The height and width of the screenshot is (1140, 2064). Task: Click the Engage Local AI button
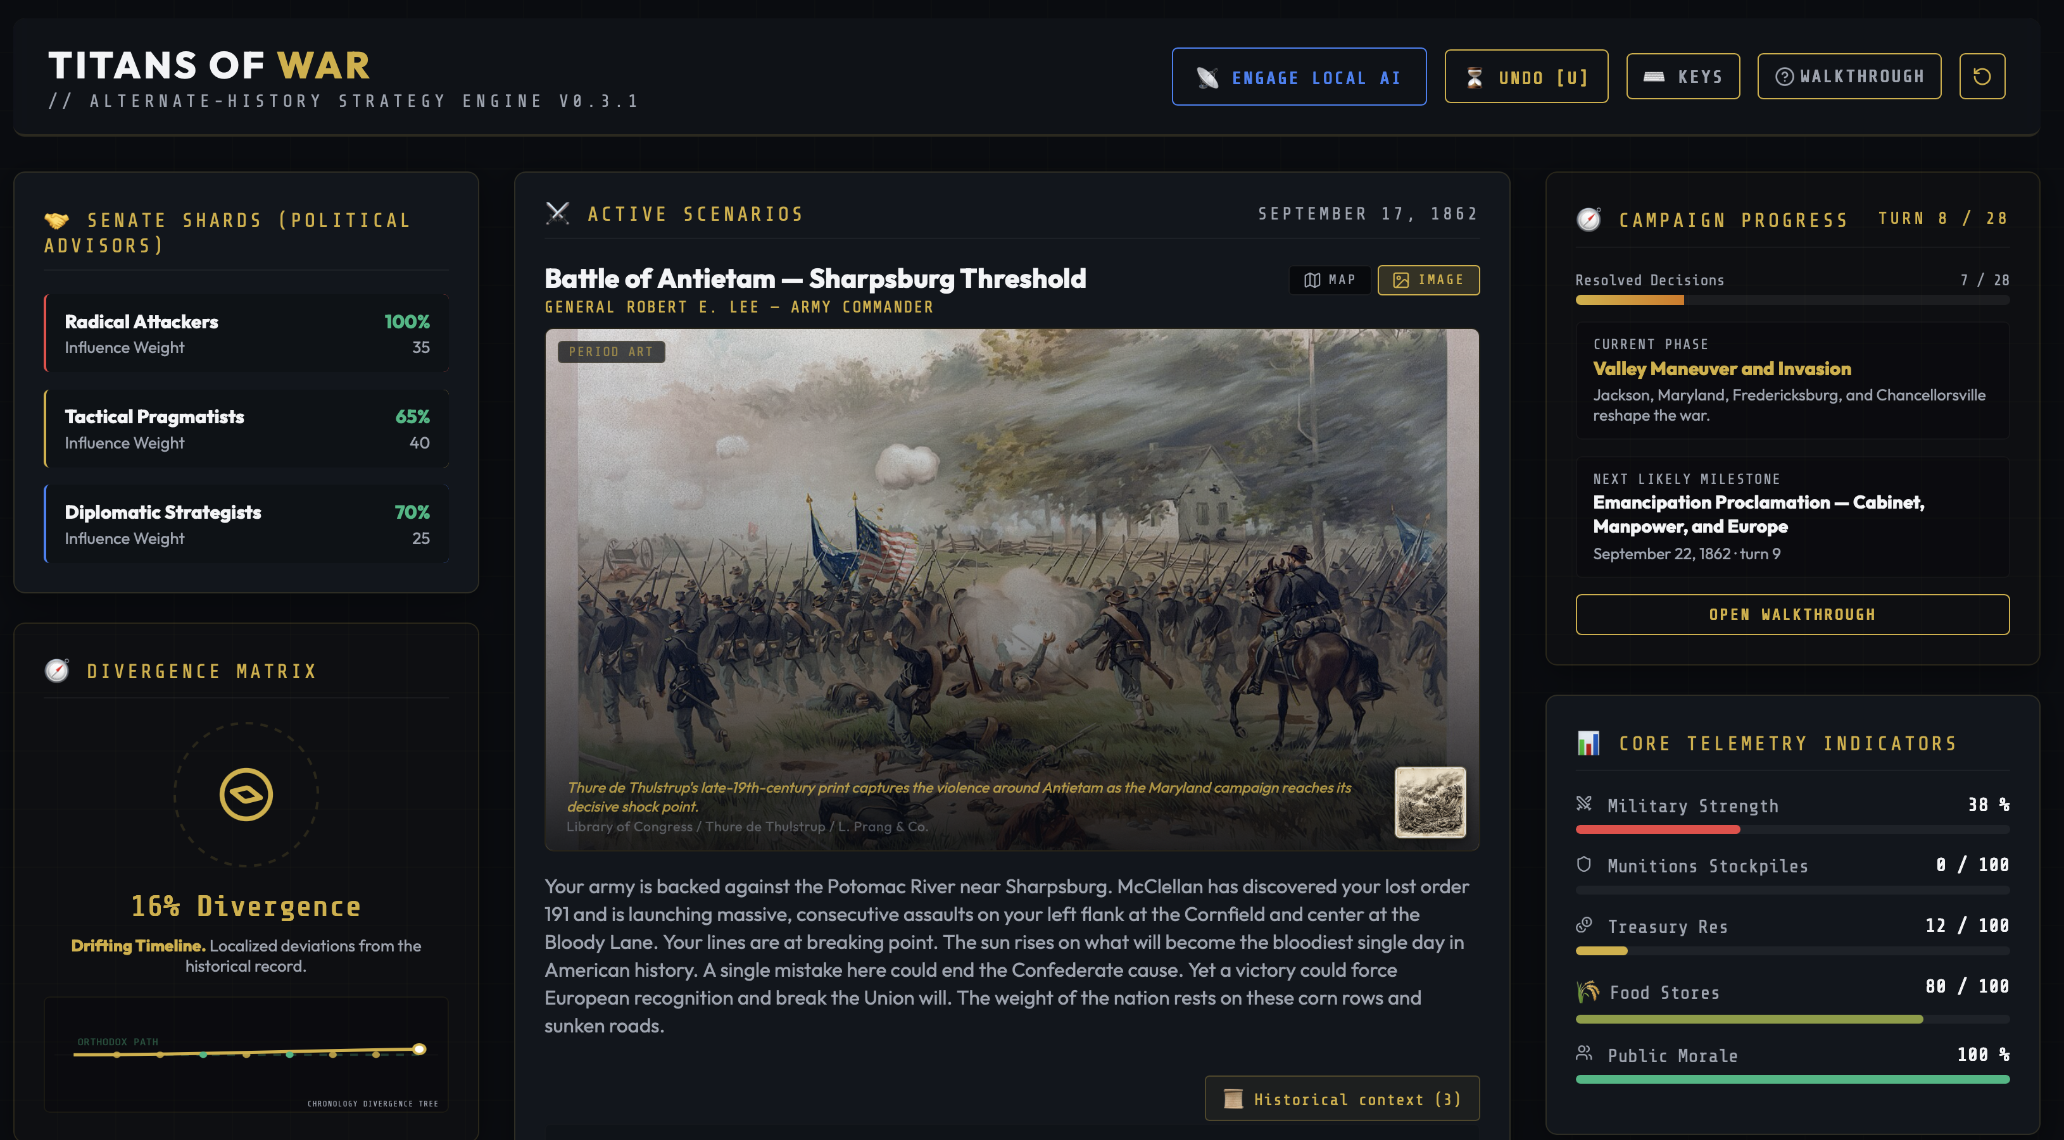coord(1298,77)
